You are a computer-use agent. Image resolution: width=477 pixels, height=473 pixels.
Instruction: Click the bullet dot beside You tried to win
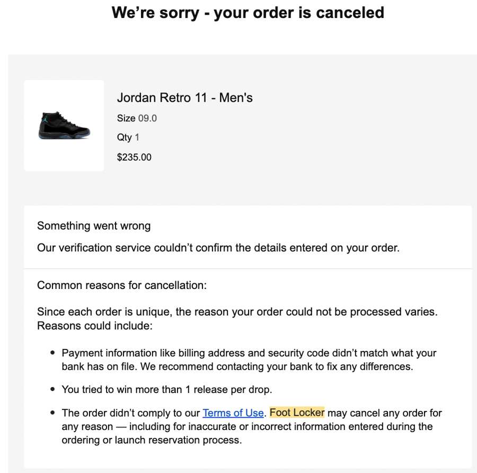(x=52, y=389)
